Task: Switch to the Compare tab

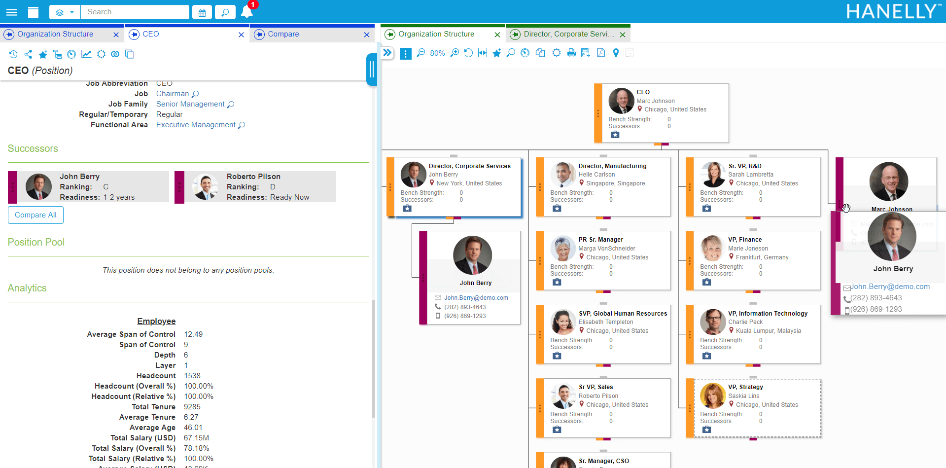Action: [x=283, y=34]
